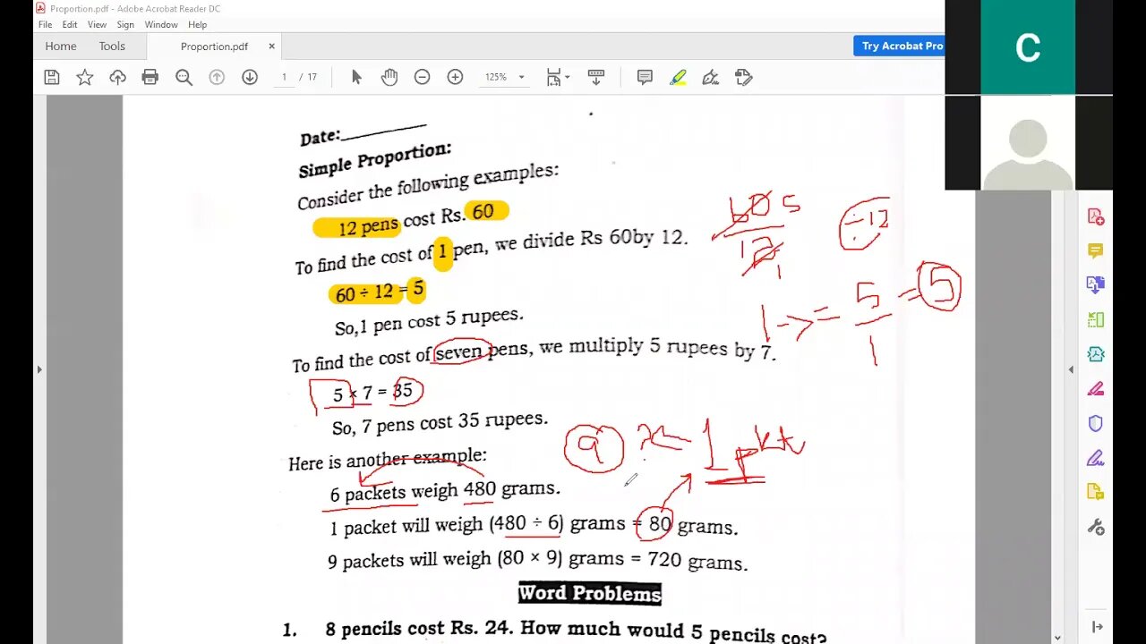Open the File menu
This screenshot has height=644, width=1146.
(x=45, y=25)
